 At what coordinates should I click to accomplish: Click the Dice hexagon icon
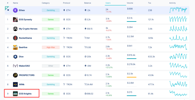tap(15, 57)
